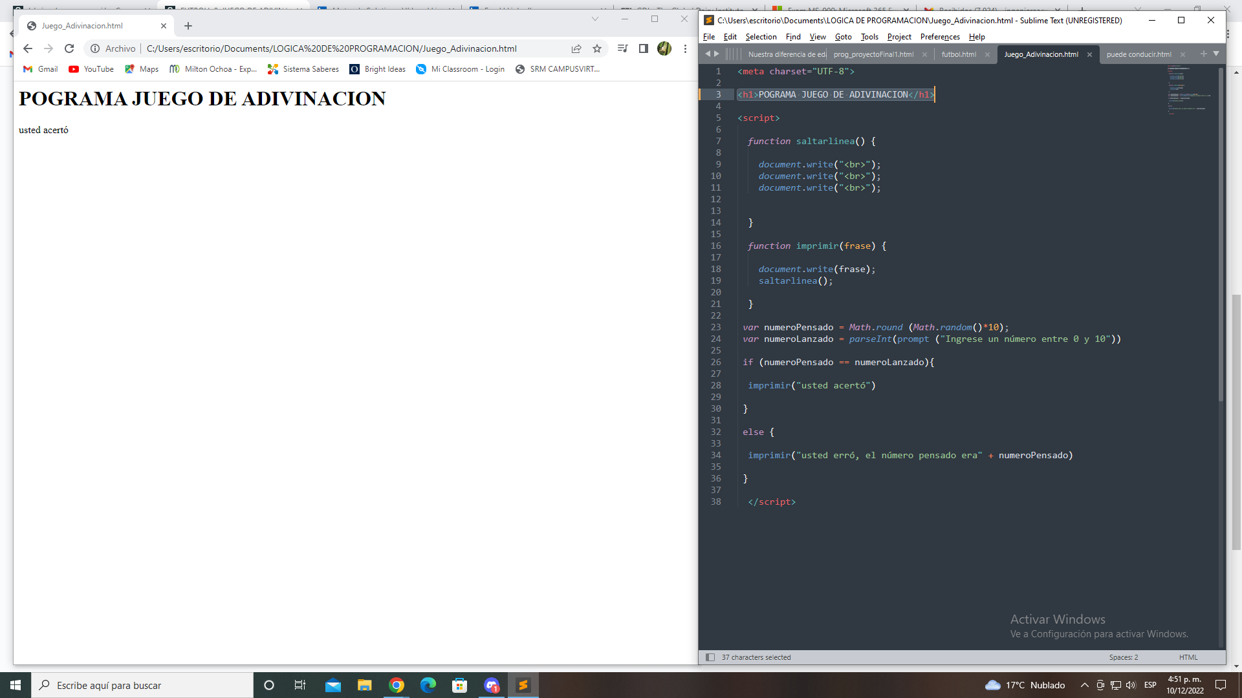Close Juego_Adivinacion.html Chrome tab
Screen dimensions: 1242x698
164,26
